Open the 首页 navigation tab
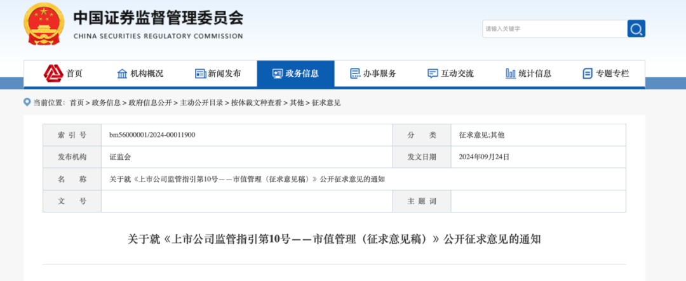 click(63, 74)
